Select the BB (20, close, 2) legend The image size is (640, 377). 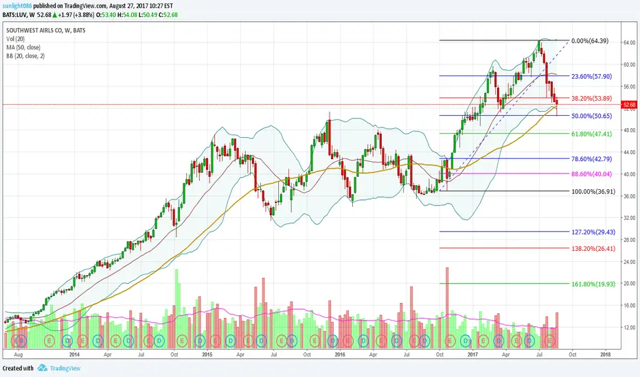25,56
